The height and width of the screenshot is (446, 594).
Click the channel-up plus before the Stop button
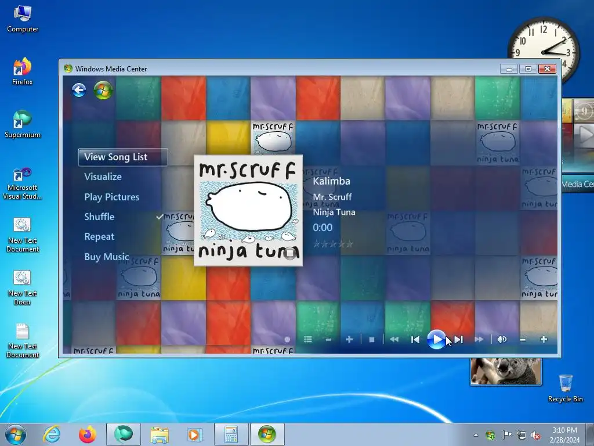(349, 339)
